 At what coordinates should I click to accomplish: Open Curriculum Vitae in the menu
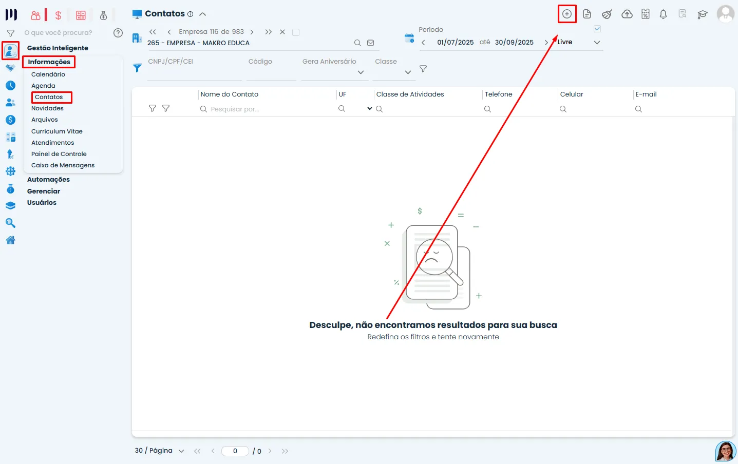[x=57, y=131]
